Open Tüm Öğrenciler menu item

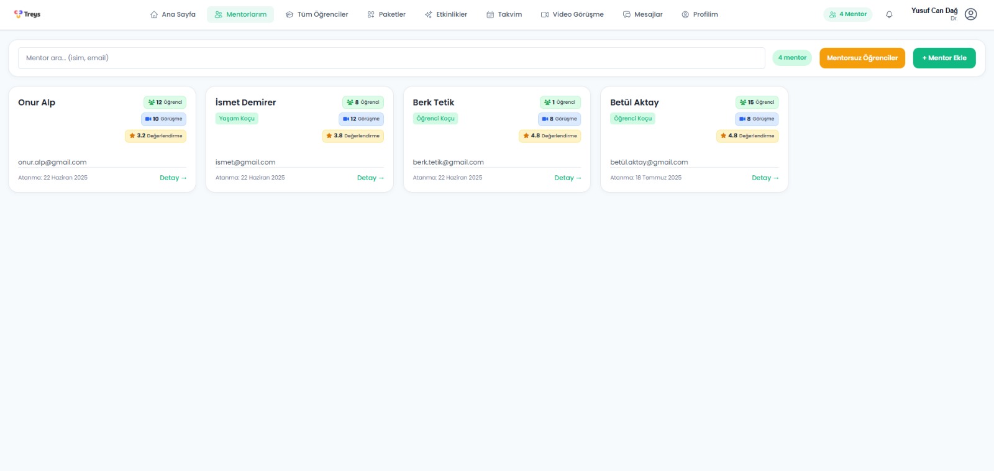pos(317,14)
